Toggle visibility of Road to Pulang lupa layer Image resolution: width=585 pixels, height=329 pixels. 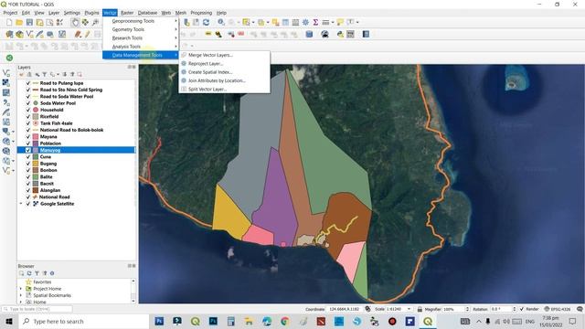[x=28, y=83]
